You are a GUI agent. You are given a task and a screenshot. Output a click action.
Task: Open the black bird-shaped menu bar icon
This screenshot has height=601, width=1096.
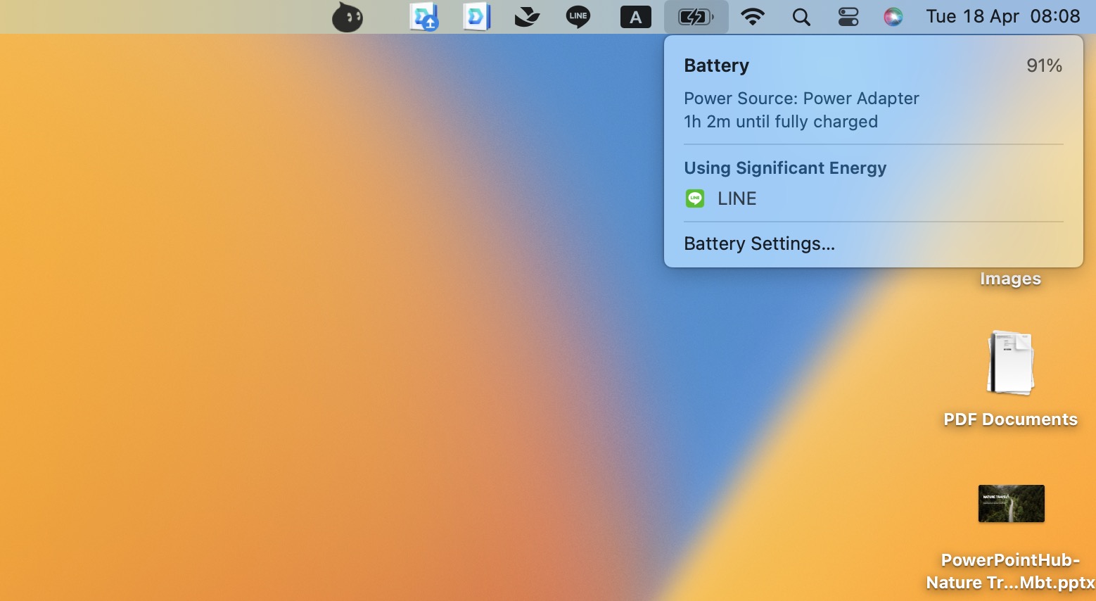[x=527, y=17]
